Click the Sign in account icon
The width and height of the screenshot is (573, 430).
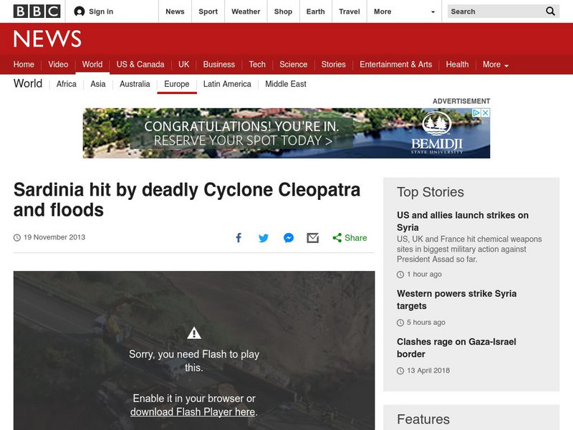point(80,11)
